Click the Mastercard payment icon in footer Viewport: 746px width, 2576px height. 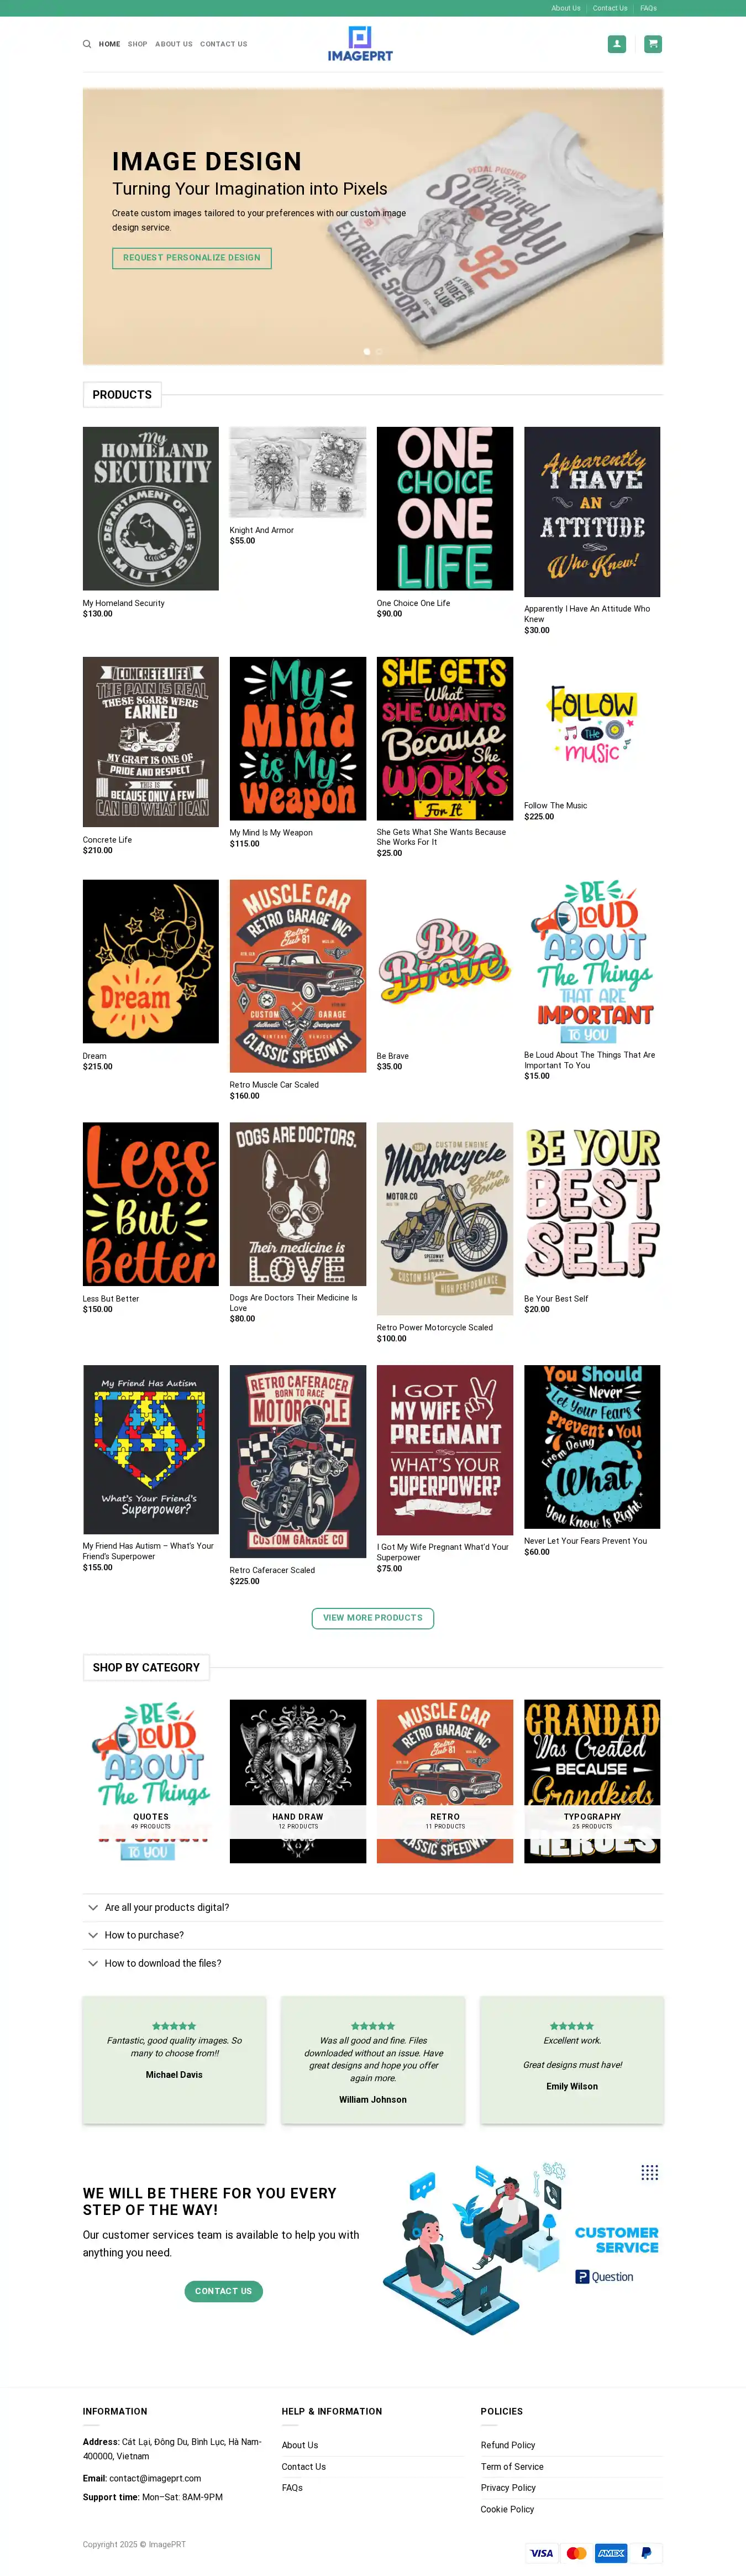[x=576, y=2552]
